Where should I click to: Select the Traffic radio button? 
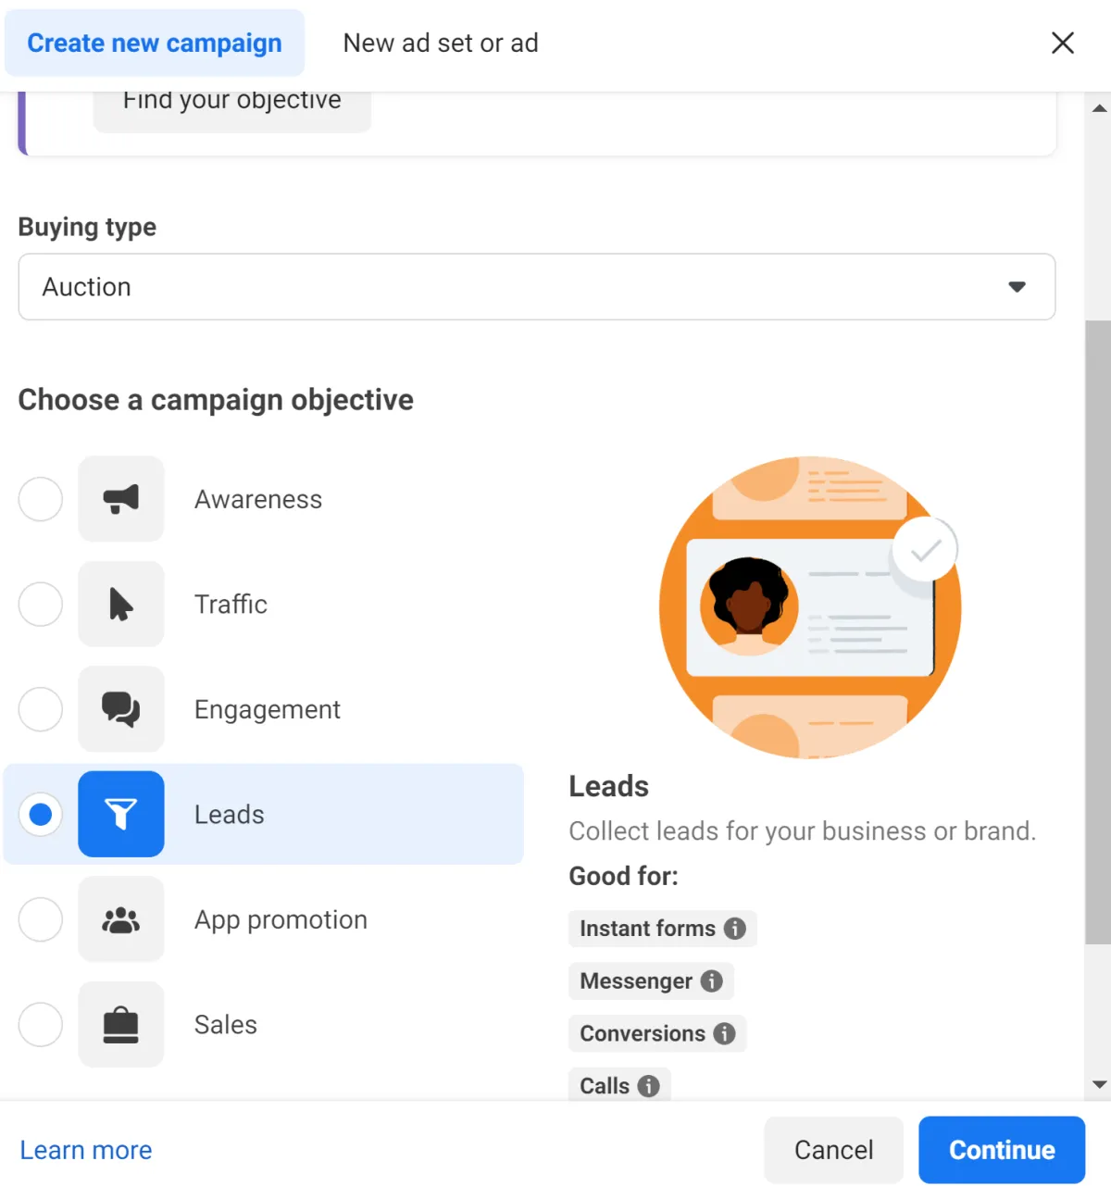[41, 605]
